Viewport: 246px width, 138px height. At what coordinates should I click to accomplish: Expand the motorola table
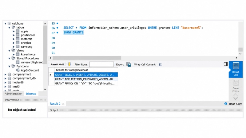pyautogui.click(x=14, y=39)
